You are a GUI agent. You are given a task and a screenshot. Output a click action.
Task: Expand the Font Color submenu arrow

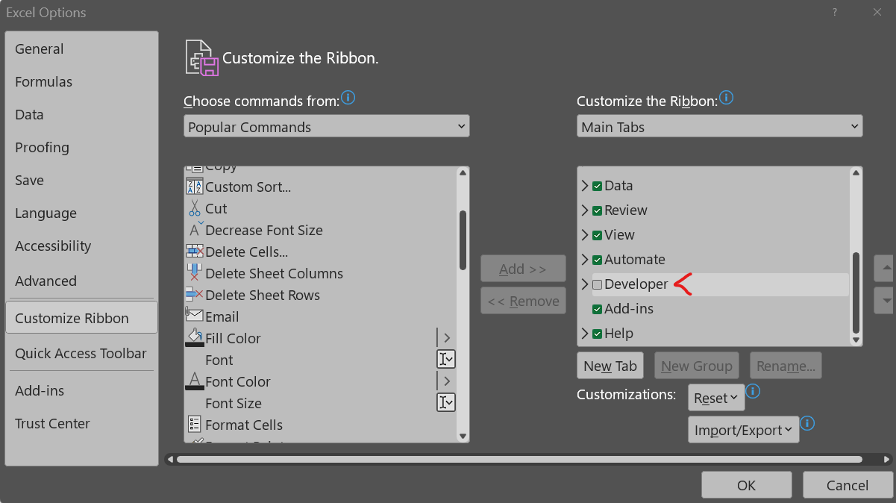point(446,381)
